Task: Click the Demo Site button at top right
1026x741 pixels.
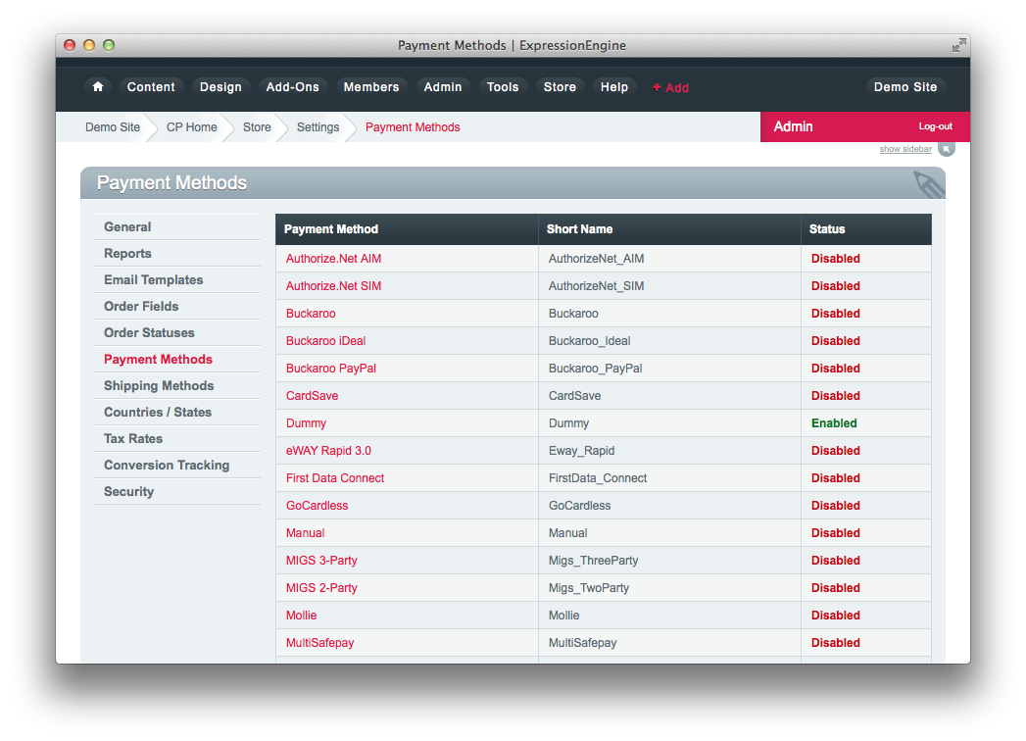Action: (904, 87)
